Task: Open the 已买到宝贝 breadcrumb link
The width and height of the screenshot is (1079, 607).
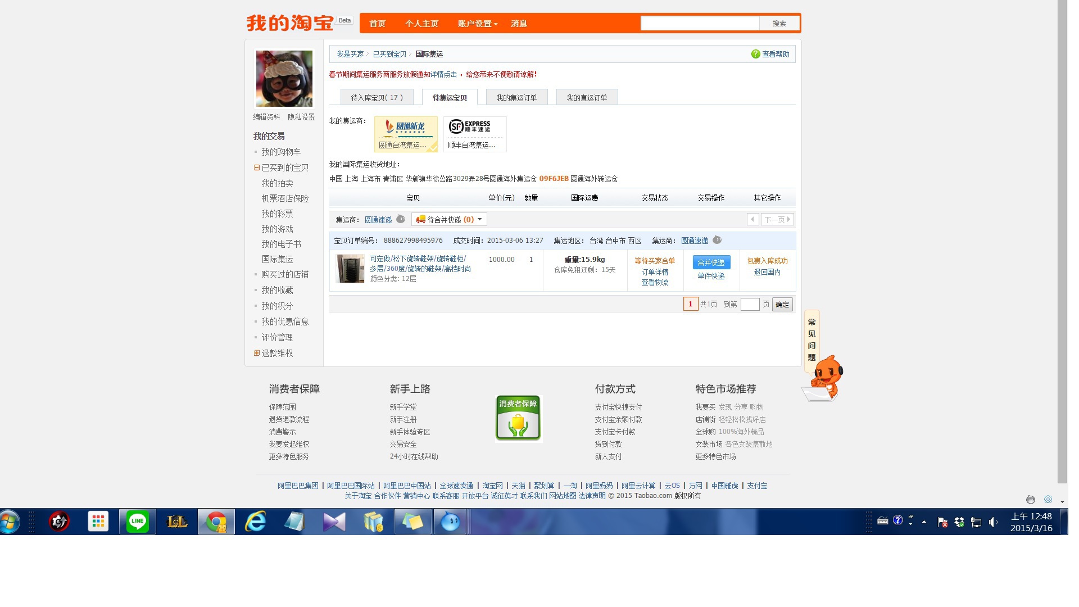Action: coord(389,54)
